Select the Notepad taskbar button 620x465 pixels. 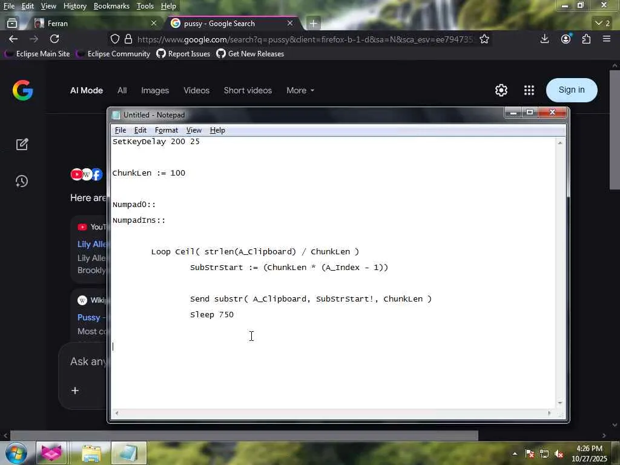(x=129, y=453)
